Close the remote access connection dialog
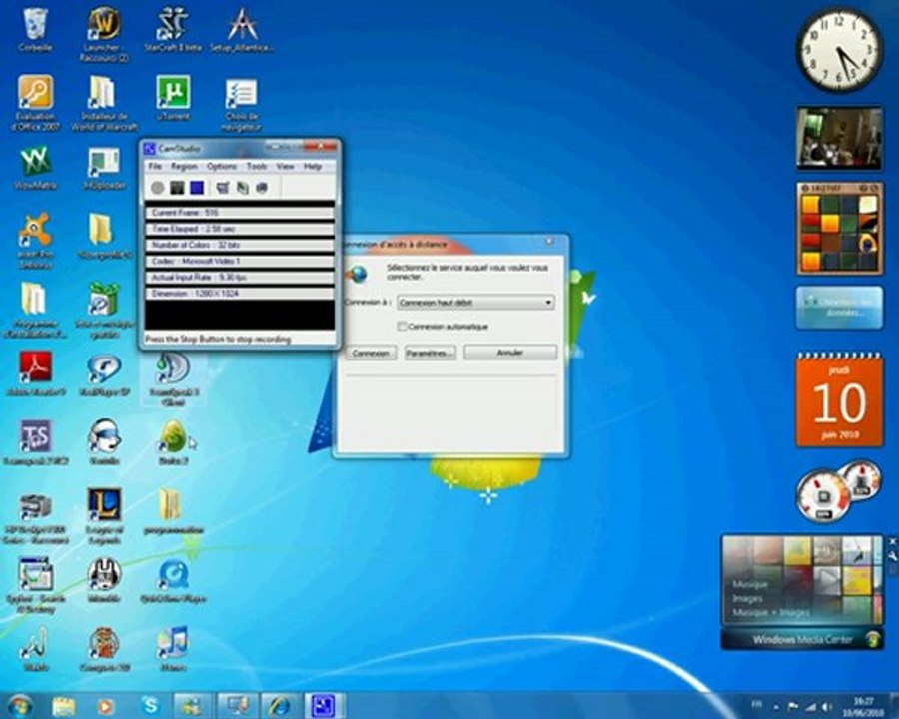Viewport: 899px width, 719px height. pos(549,242)
